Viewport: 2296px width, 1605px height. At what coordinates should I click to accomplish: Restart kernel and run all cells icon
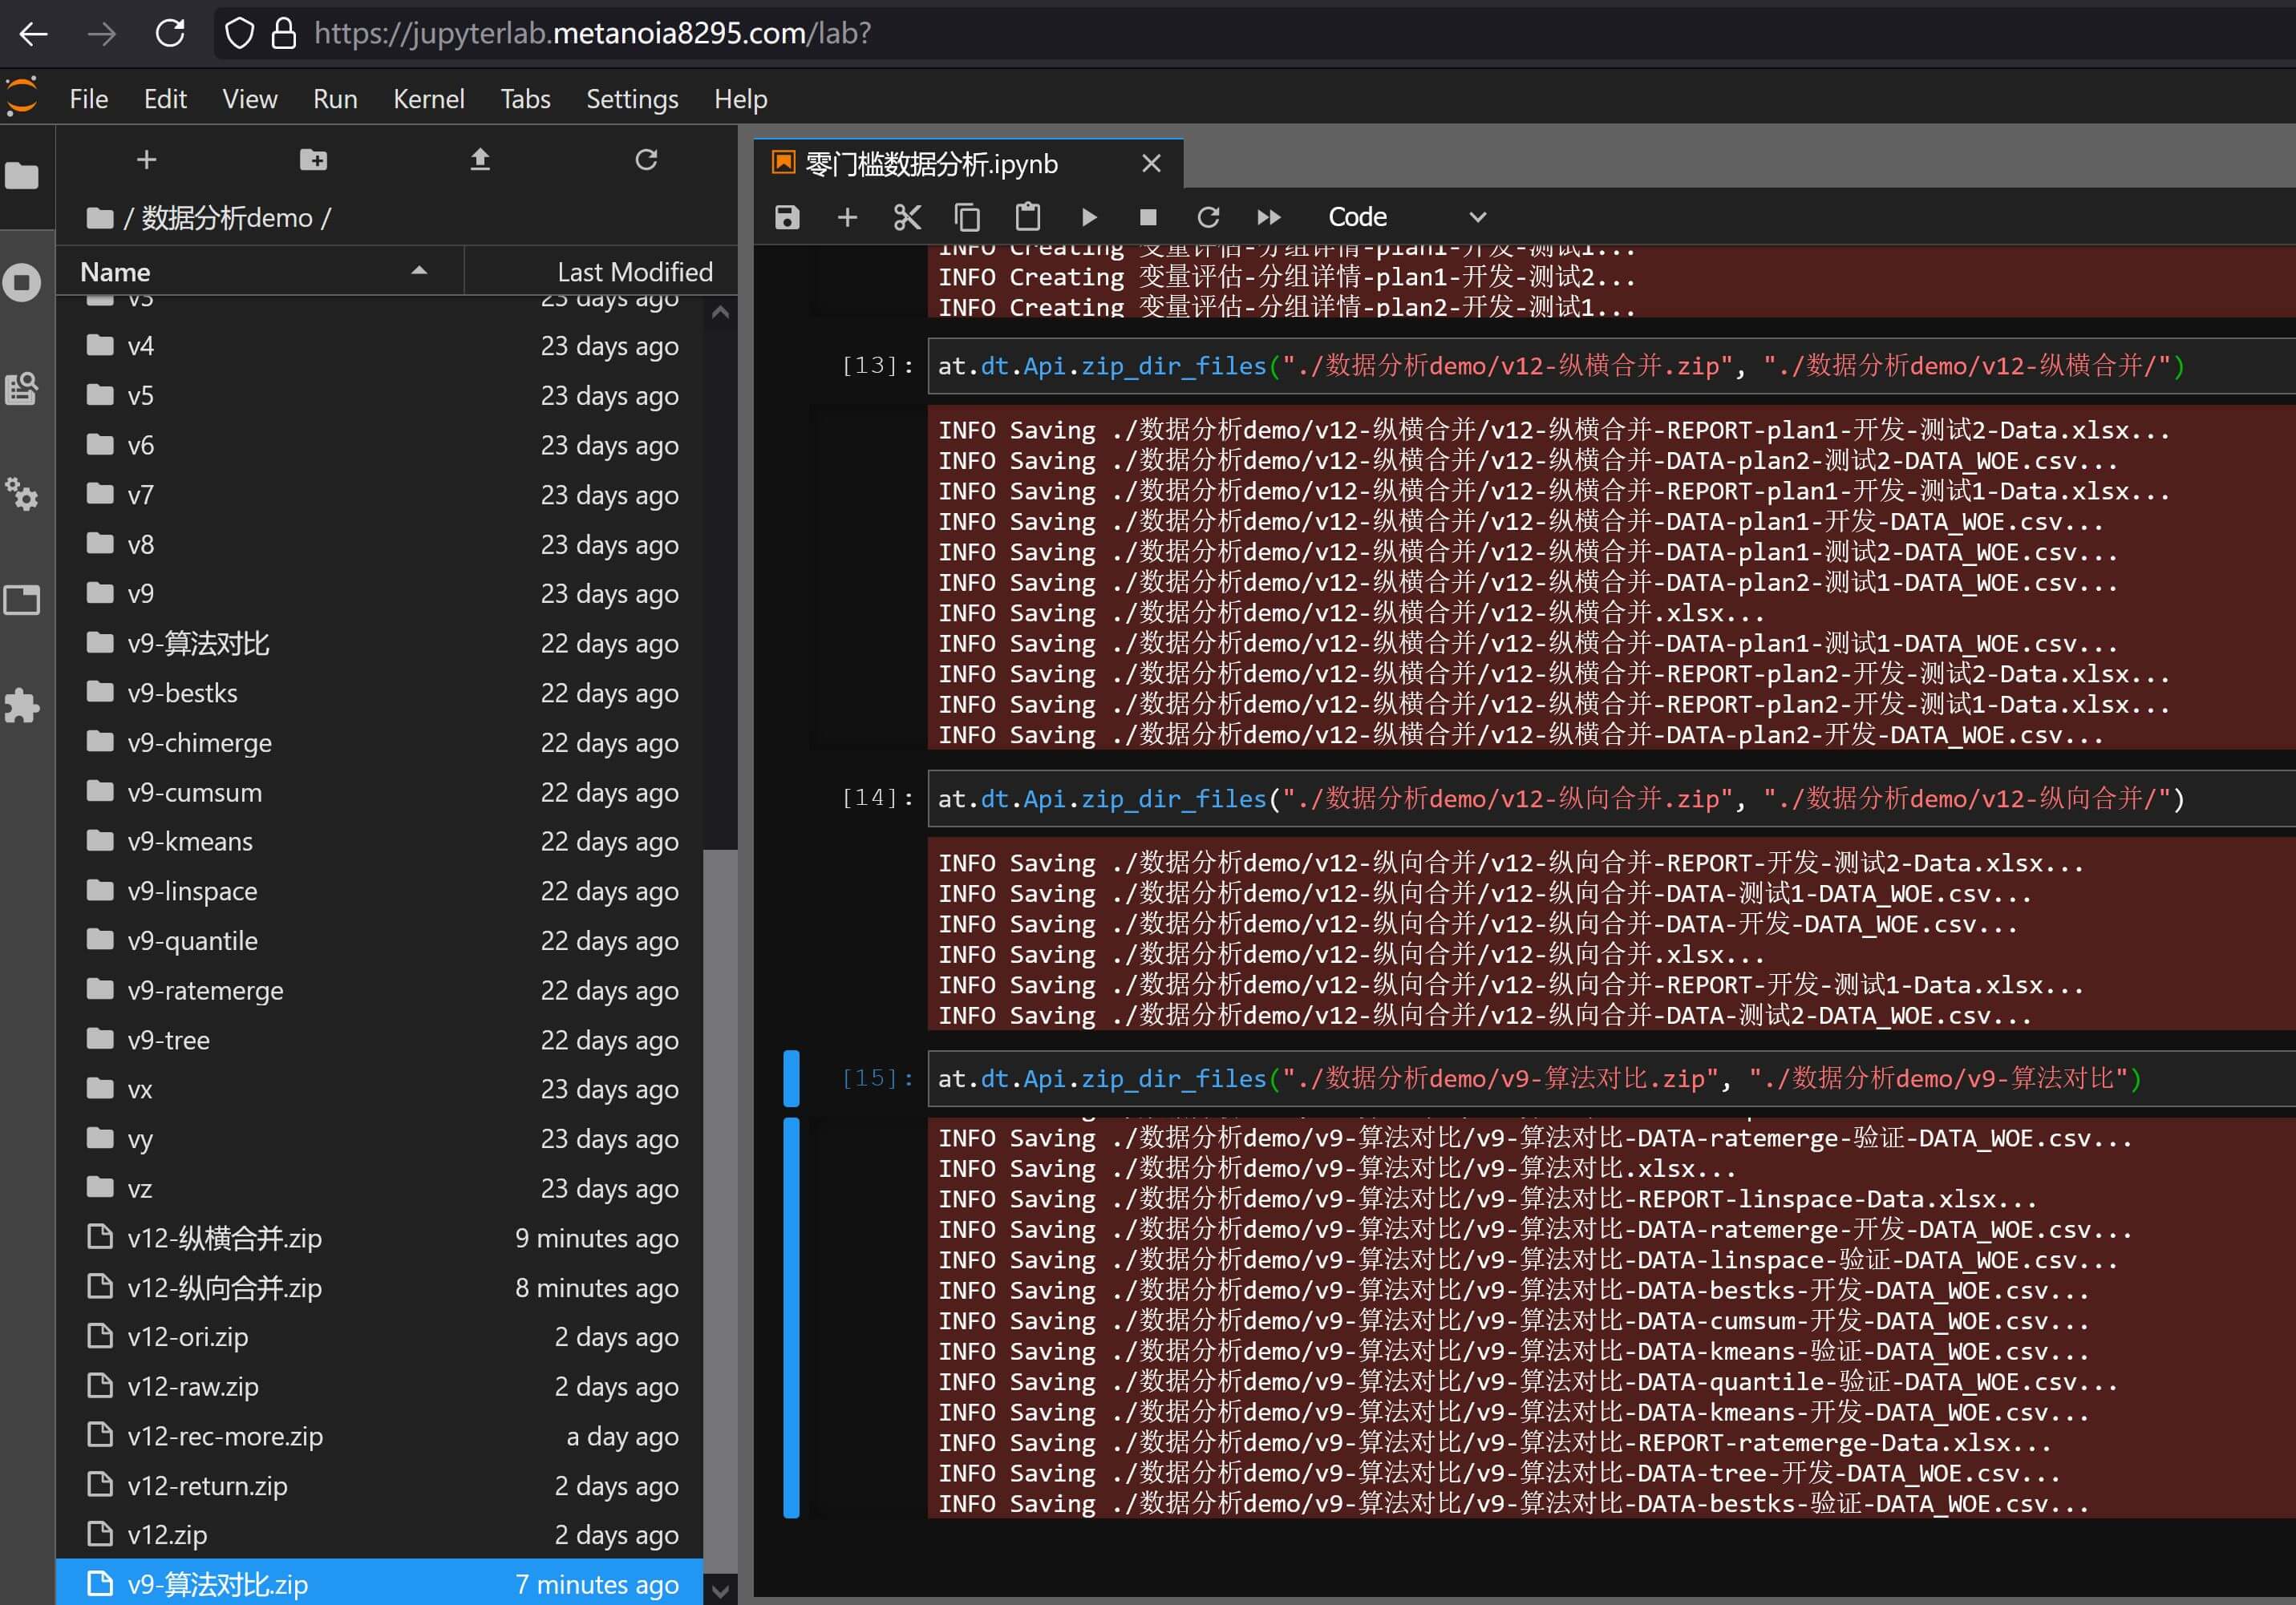tap(1268, 217)
